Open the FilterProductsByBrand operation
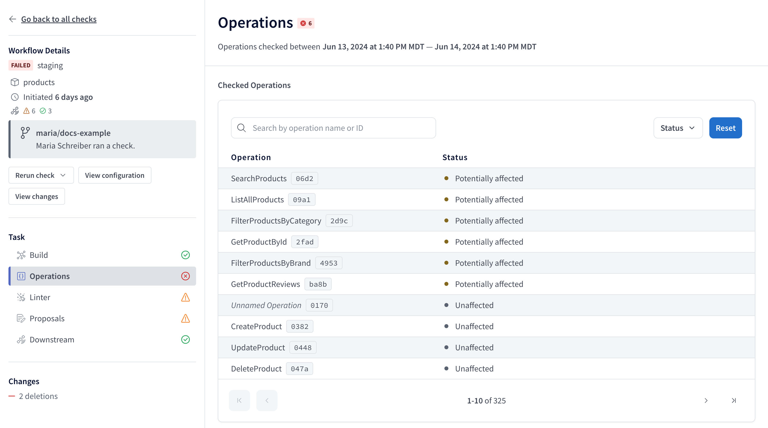Image resolution: width=768 pixels, height=428 pixels. coord(486,263)
